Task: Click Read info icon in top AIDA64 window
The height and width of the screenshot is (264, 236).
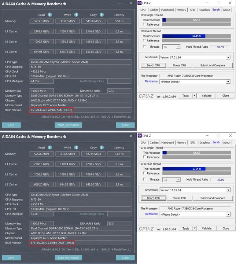Action: pos(50,15)
